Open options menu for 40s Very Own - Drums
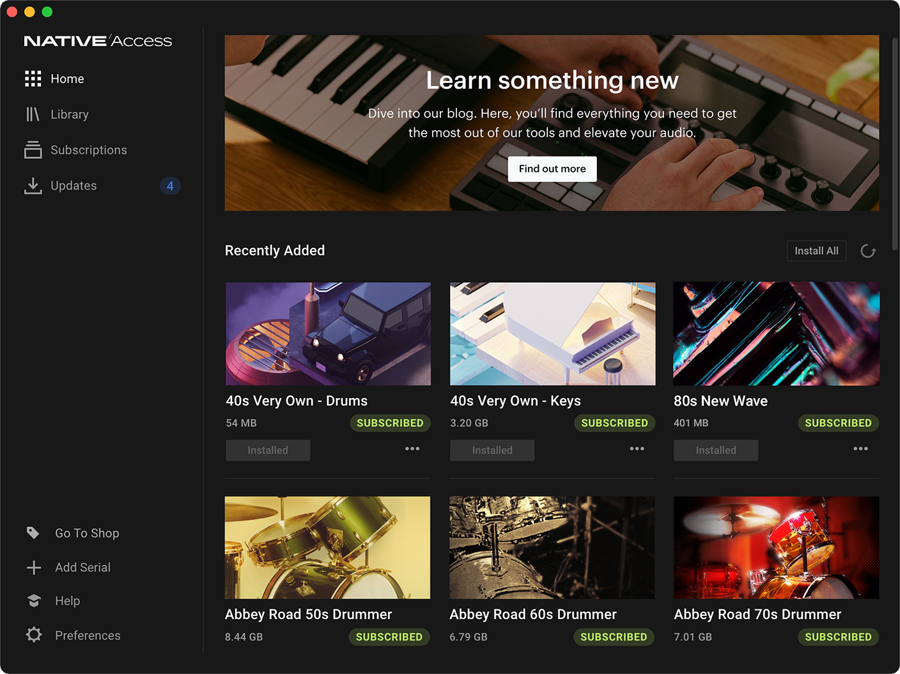900x674 pixels. [412, 448]
